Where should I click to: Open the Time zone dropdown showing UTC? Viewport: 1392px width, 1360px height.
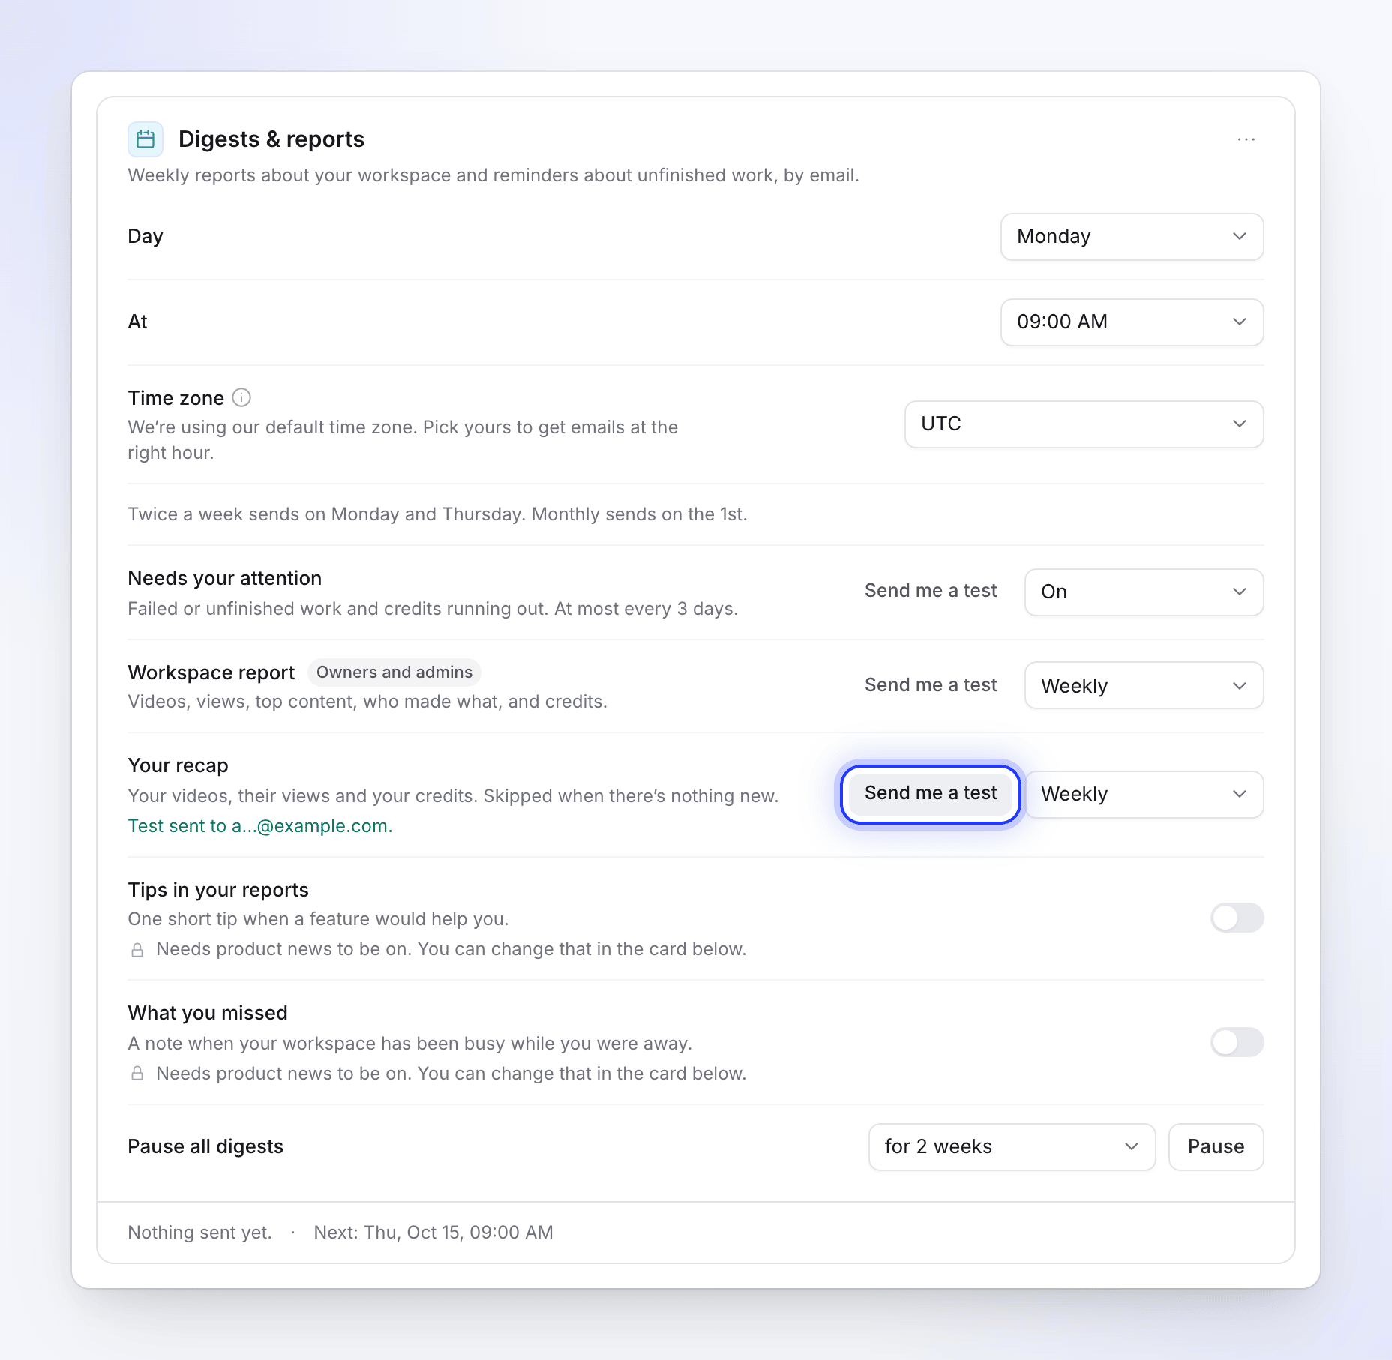(1084, 424)
